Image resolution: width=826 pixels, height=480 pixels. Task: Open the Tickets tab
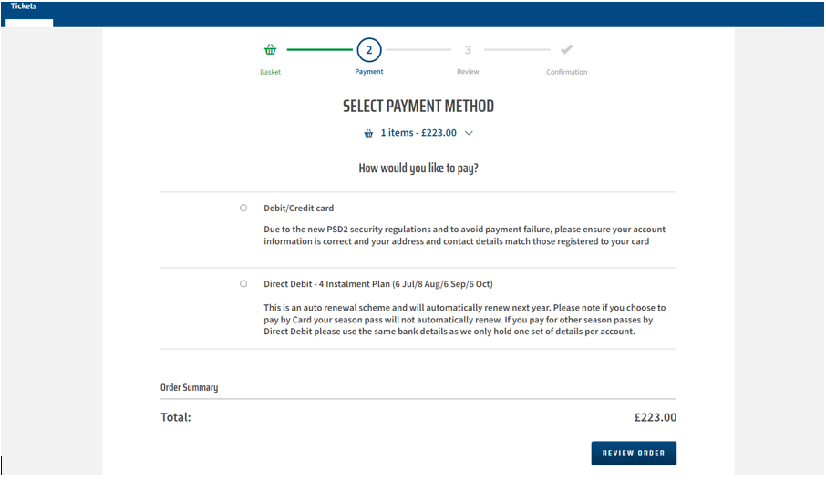[24, 6]
